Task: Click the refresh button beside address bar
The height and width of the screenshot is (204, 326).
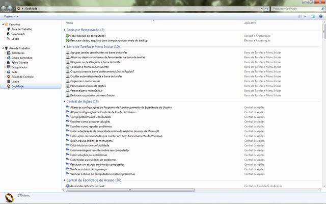Action: coord(266,9)
